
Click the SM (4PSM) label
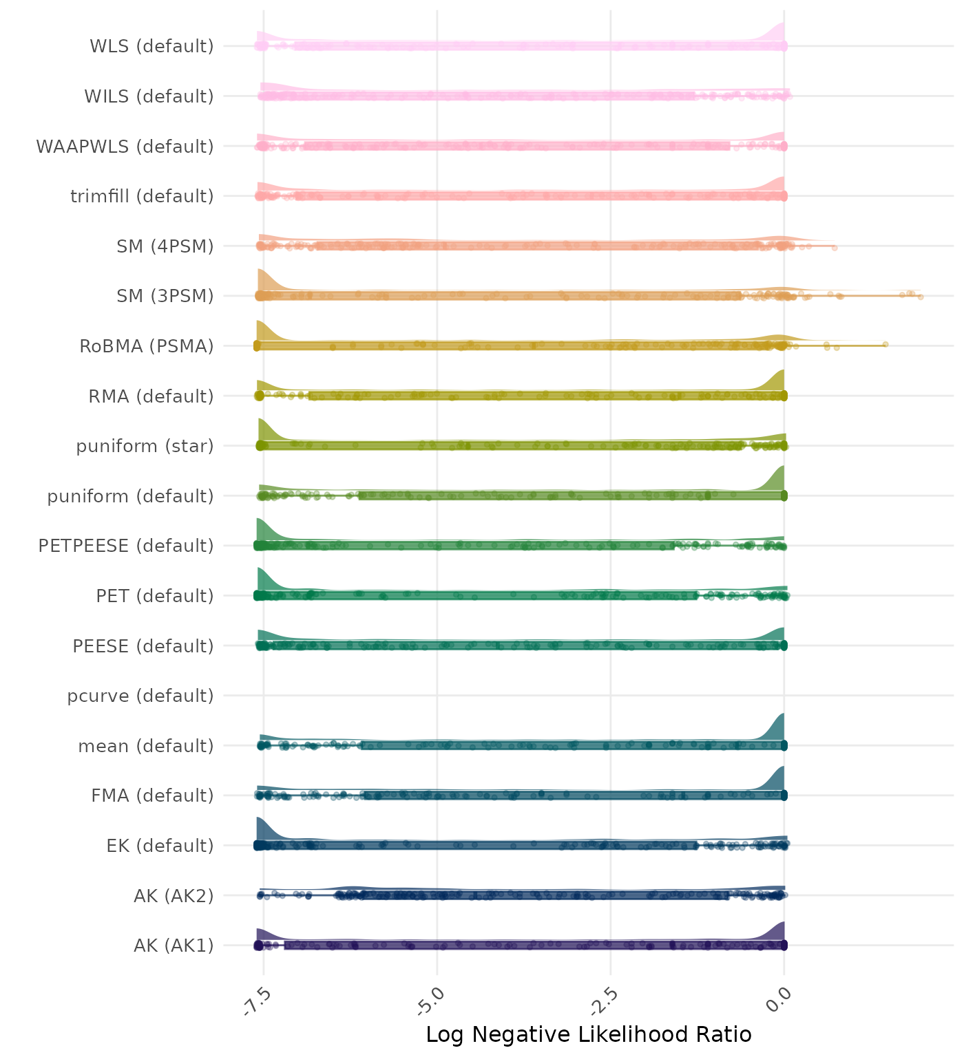165,246
